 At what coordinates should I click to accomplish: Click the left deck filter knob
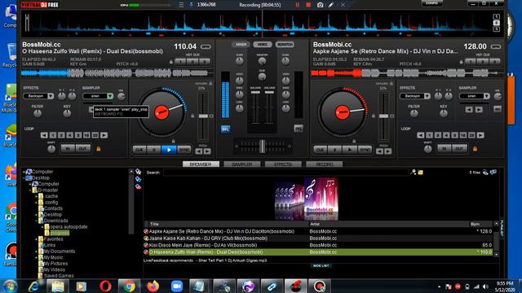coord(38,114)
